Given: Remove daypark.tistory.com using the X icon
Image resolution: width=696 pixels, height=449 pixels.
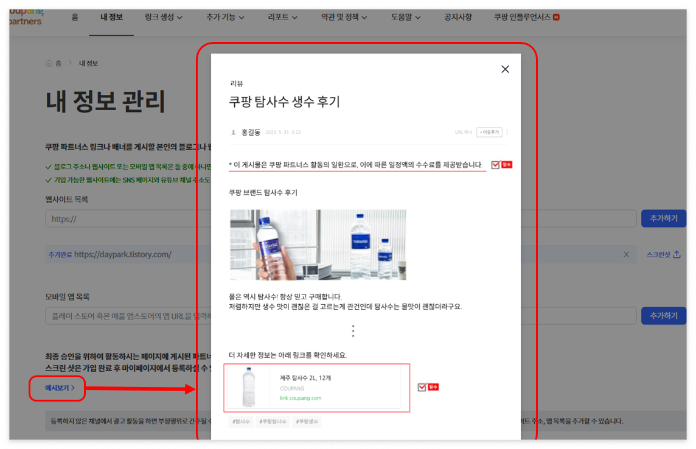Looking at the screenshot, I should pos(626,254).
